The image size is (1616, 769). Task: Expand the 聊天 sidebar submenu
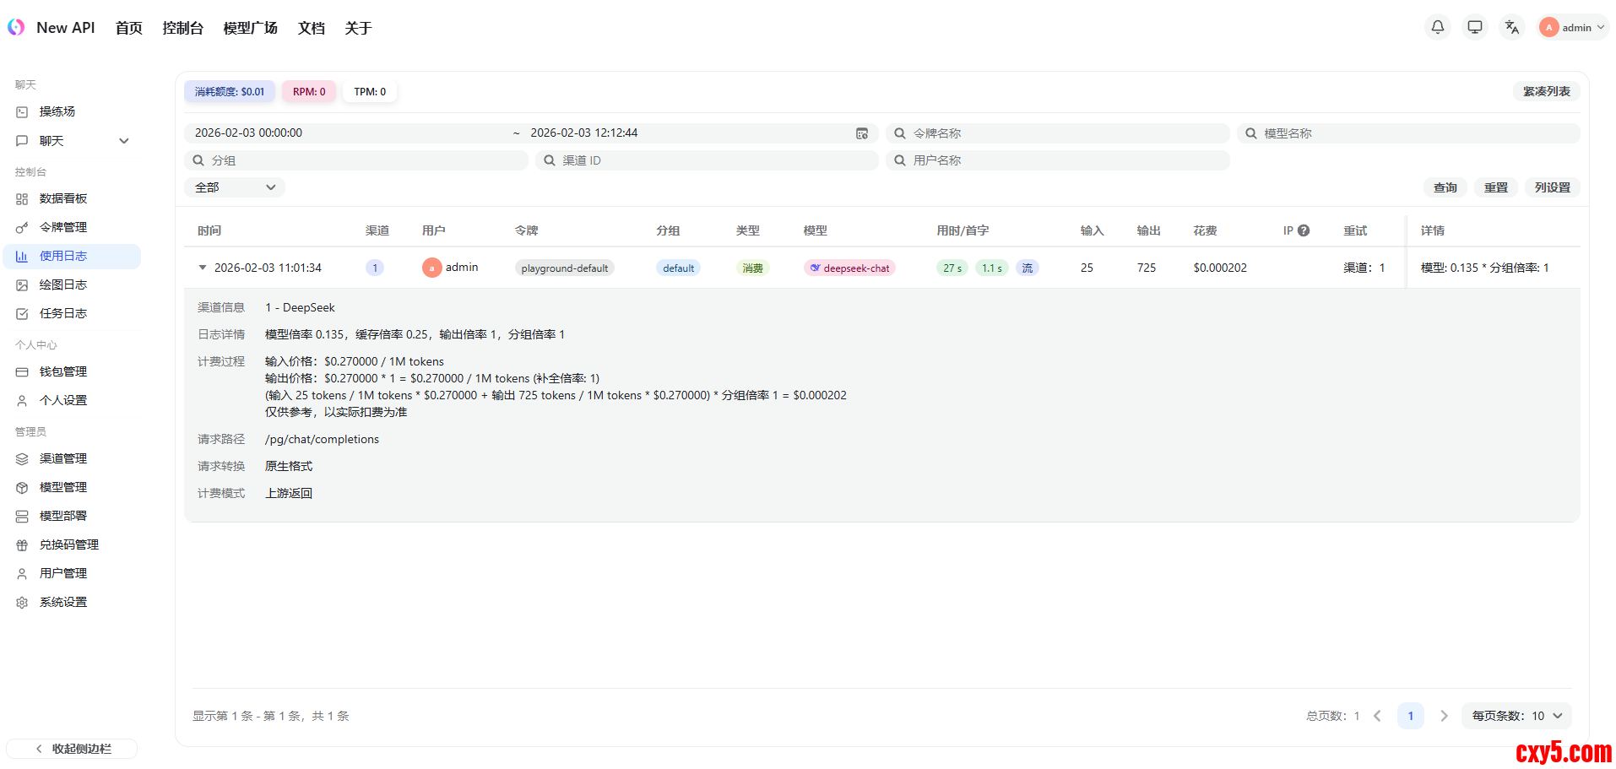[124, 141]
